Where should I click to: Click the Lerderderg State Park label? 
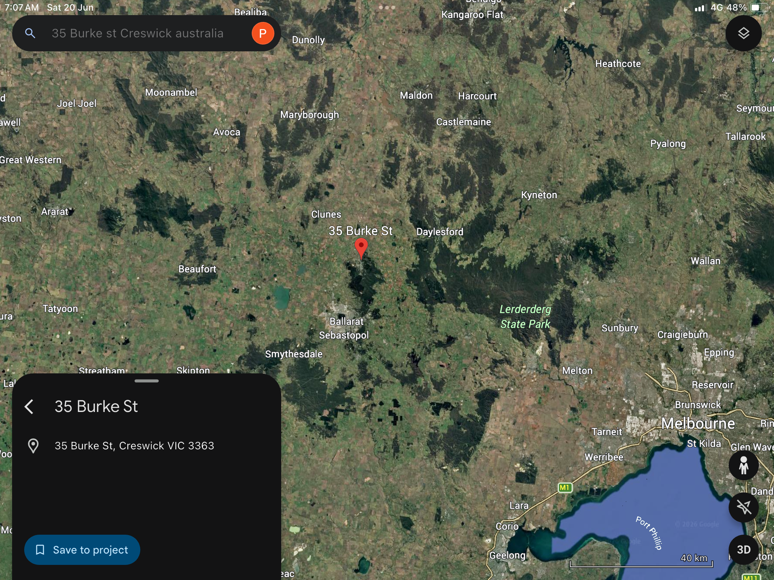(525, 316)
